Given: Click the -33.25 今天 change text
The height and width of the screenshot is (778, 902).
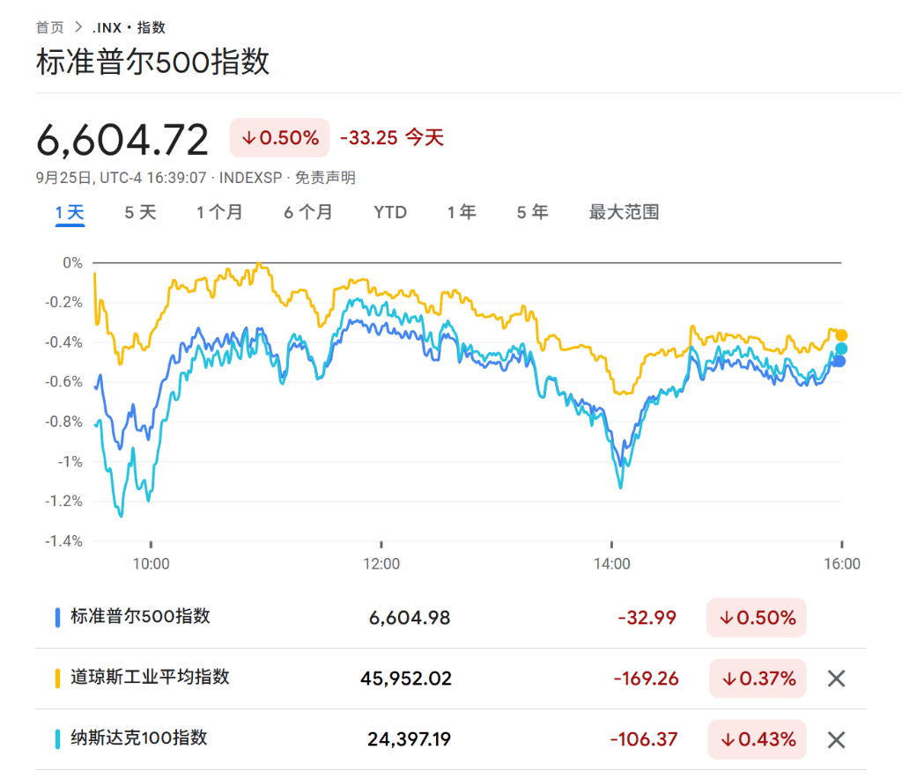Looking at the screenshot, I should [392, 138].
